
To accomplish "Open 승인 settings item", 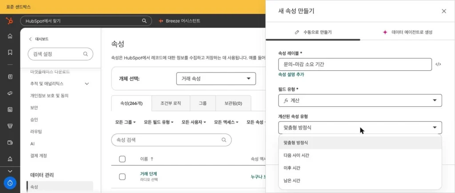I will tap(34, 120).
